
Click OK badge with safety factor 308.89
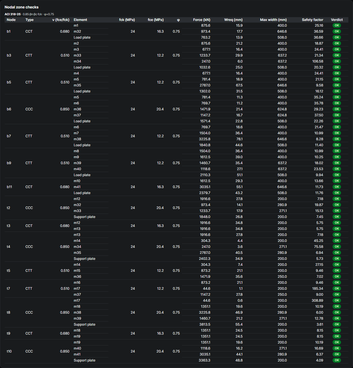[x=337, y=301]
